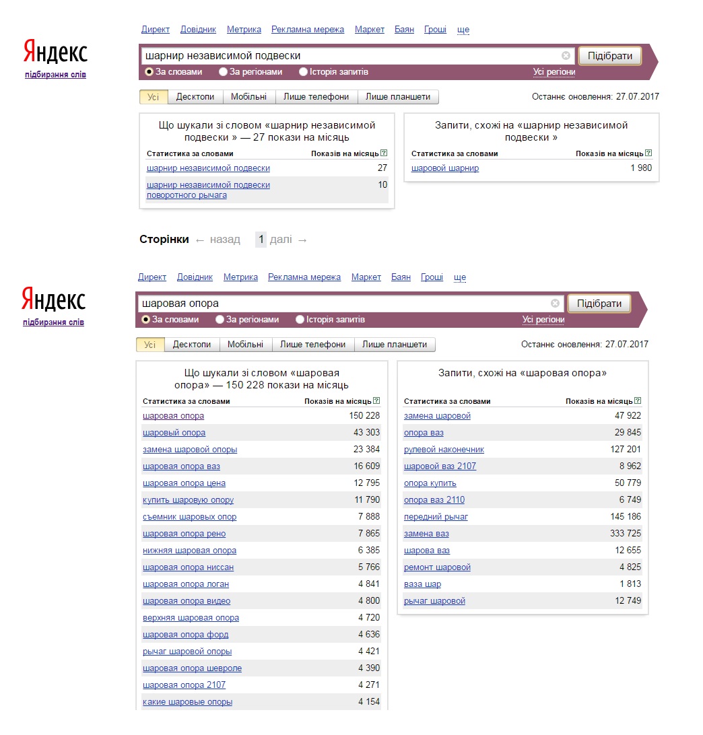Switch to 'Десктопи' tab for 'шаровая опора' results
The image size is (703, 735).
pyautogui.click(x=192, y=345)
